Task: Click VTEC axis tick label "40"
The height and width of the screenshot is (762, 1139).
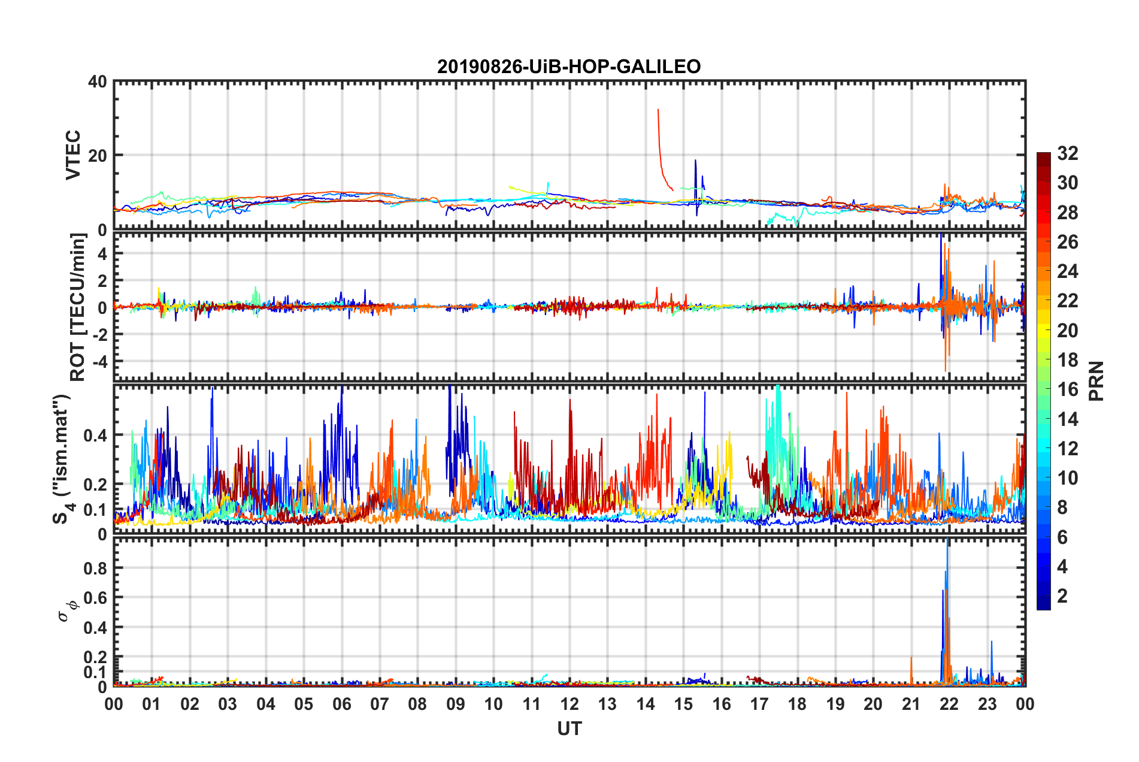Action: pyautogui.click(x=98, y=81)
